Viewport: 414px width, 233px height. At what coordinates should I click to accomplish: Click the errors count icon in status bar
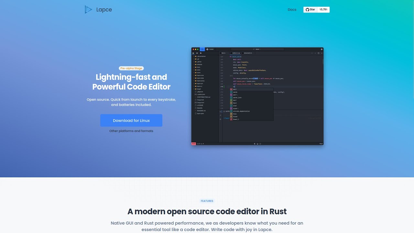tap(198, 144)
